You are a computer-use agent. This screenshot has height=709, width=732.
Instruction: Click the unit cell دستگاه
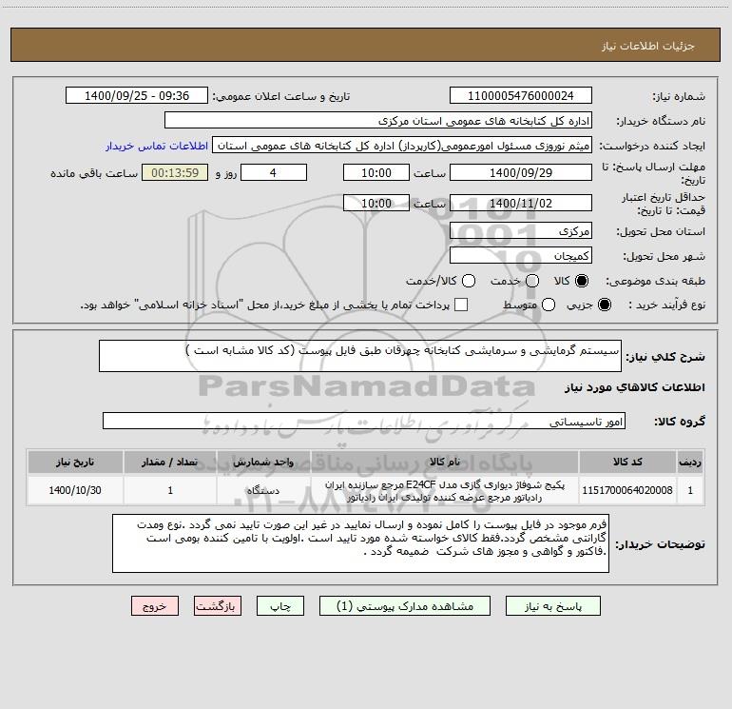point(263,490)
